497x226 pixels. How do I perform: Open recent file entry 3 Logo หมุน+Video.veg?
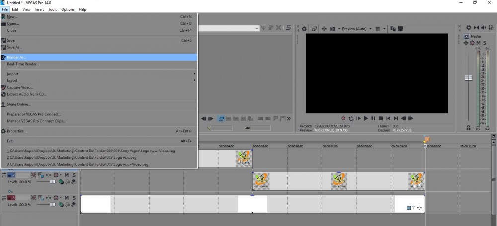coord(99,164)
